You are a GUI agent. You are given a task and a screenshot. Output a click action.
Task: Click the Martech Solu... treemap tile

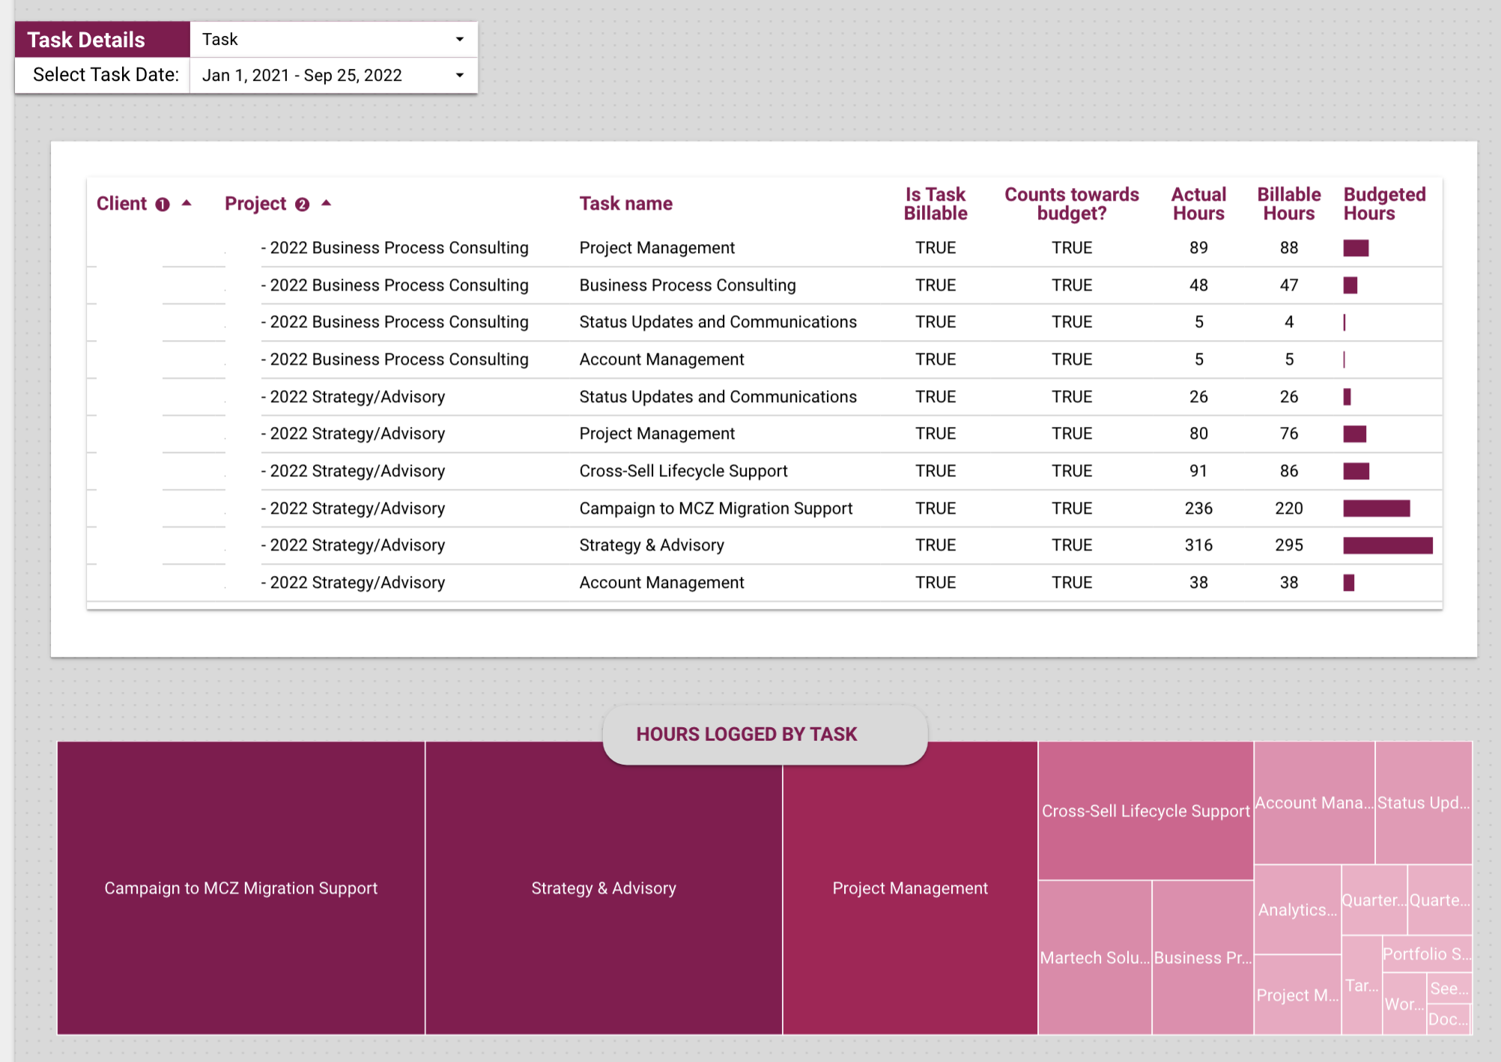pos(1094,958)
